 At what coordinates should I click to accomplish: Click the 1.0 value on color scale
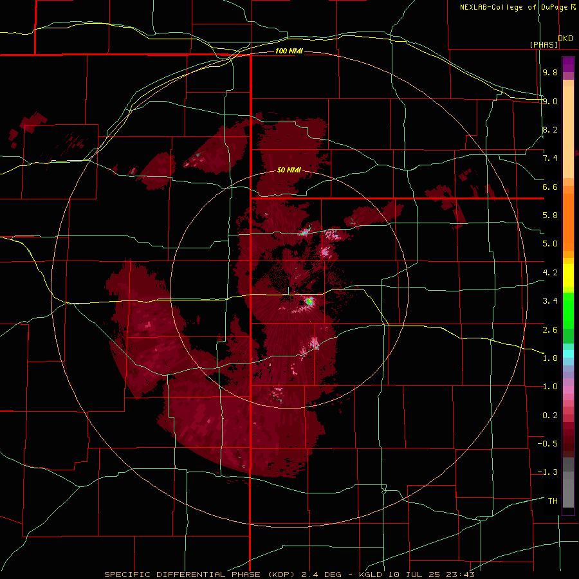[550, 387]
